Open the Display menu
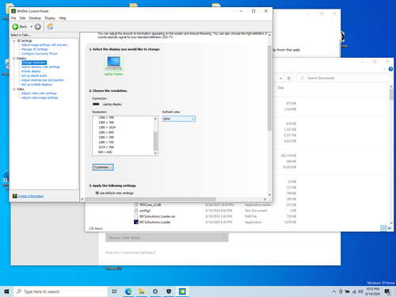396x297 pixels. point(50,18)
